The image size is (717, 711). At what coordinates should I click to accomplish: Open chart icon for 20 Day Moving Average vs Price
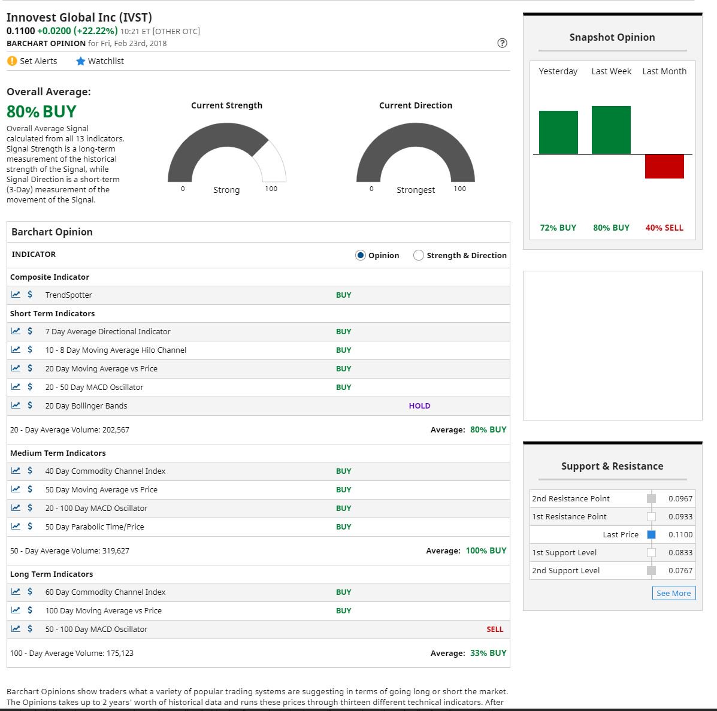16,368
